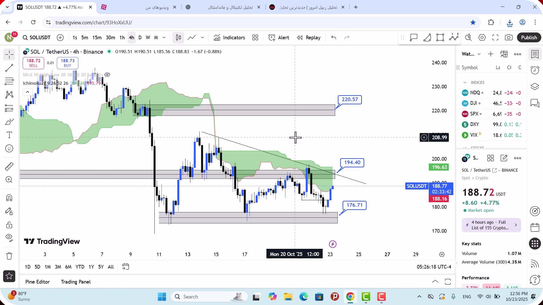
Task: Start bar Replay mode
Action: pyautogui.click(x=309, y=38)
